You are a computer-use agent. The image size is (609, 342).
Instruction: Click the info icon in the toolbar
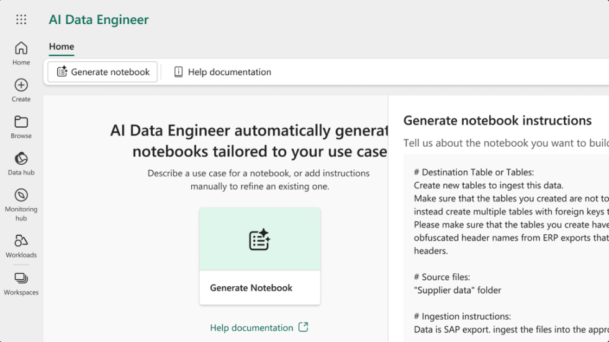pos(178,72)
